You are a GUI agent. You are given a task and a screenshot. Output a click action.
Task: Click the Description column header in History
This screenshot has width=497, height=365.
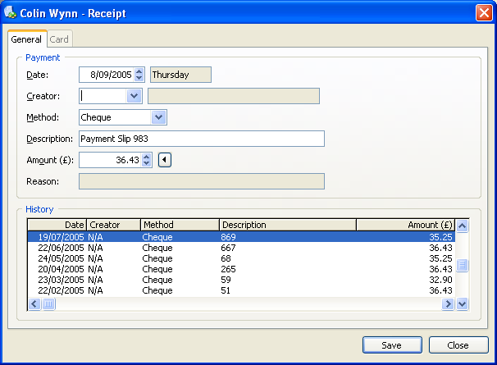point(287,225)
